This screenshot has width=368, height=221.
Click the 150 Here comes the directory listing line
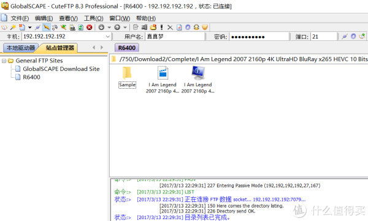[x=221, y=206]
